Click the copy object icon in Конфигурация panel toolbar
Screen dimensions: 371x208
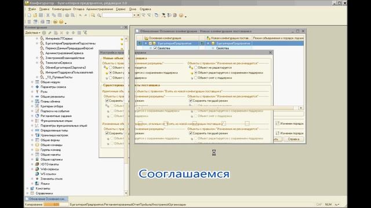[x=56, y=33]
